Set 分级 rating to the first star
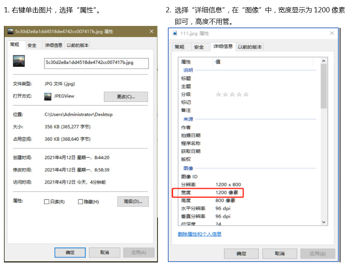Viewport: 348px width, 264px height. coord(218,94)
